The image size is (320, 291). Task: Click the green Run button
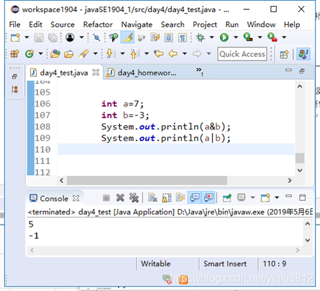pos(224,37)
